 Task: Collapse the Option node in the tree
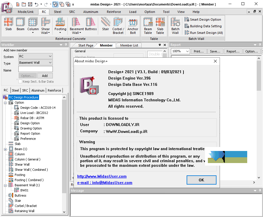point(5,103)
